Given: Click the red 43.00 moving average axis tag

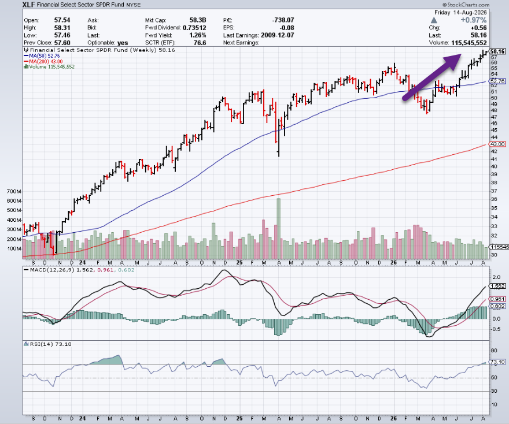Looking at the screenshot, I should (x=497, y=144).
